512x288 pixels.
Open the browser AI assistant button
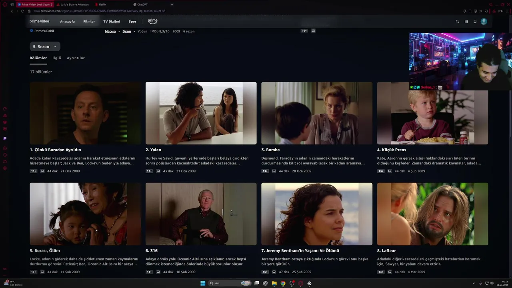tap(501, 11)
